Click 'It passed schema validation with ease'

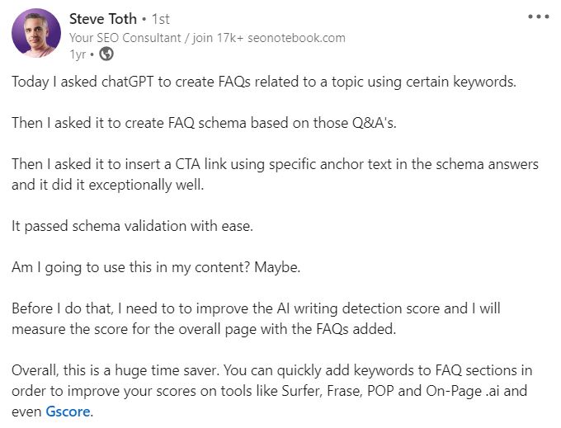[132, 226]
